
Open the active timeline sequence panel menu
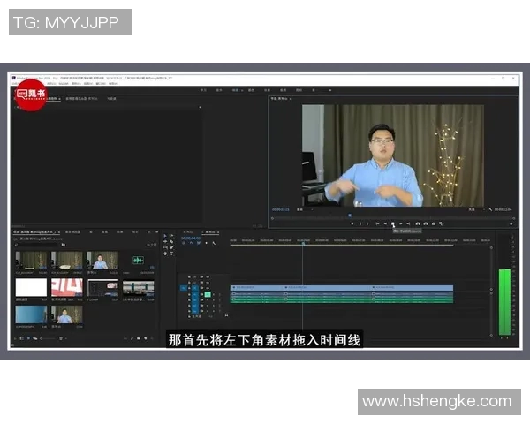pyautogui.click(x=218, y=232)
